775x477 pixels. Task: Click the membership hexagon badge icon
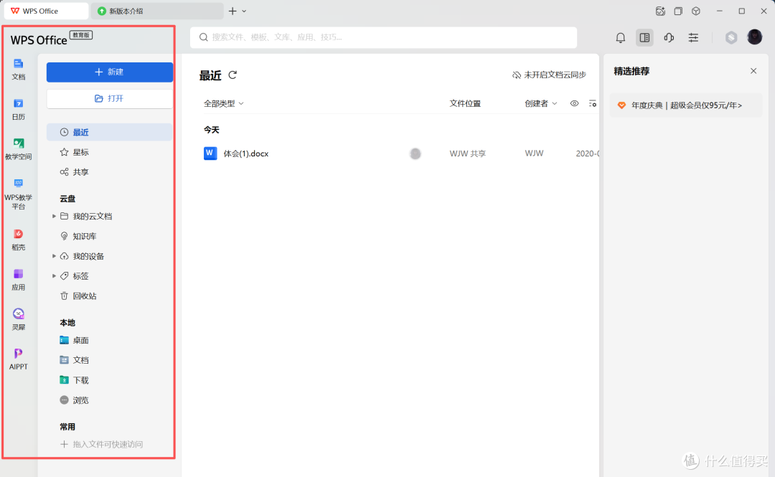coord(731,37)
